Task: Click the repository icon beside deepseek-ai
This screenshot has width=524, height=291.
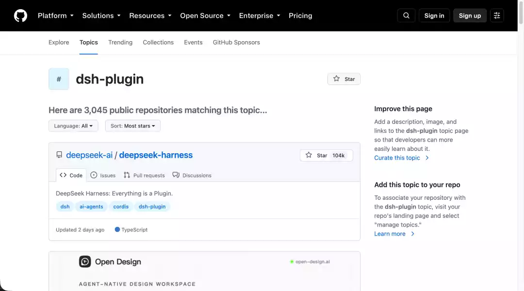Action: pos(59,155)
